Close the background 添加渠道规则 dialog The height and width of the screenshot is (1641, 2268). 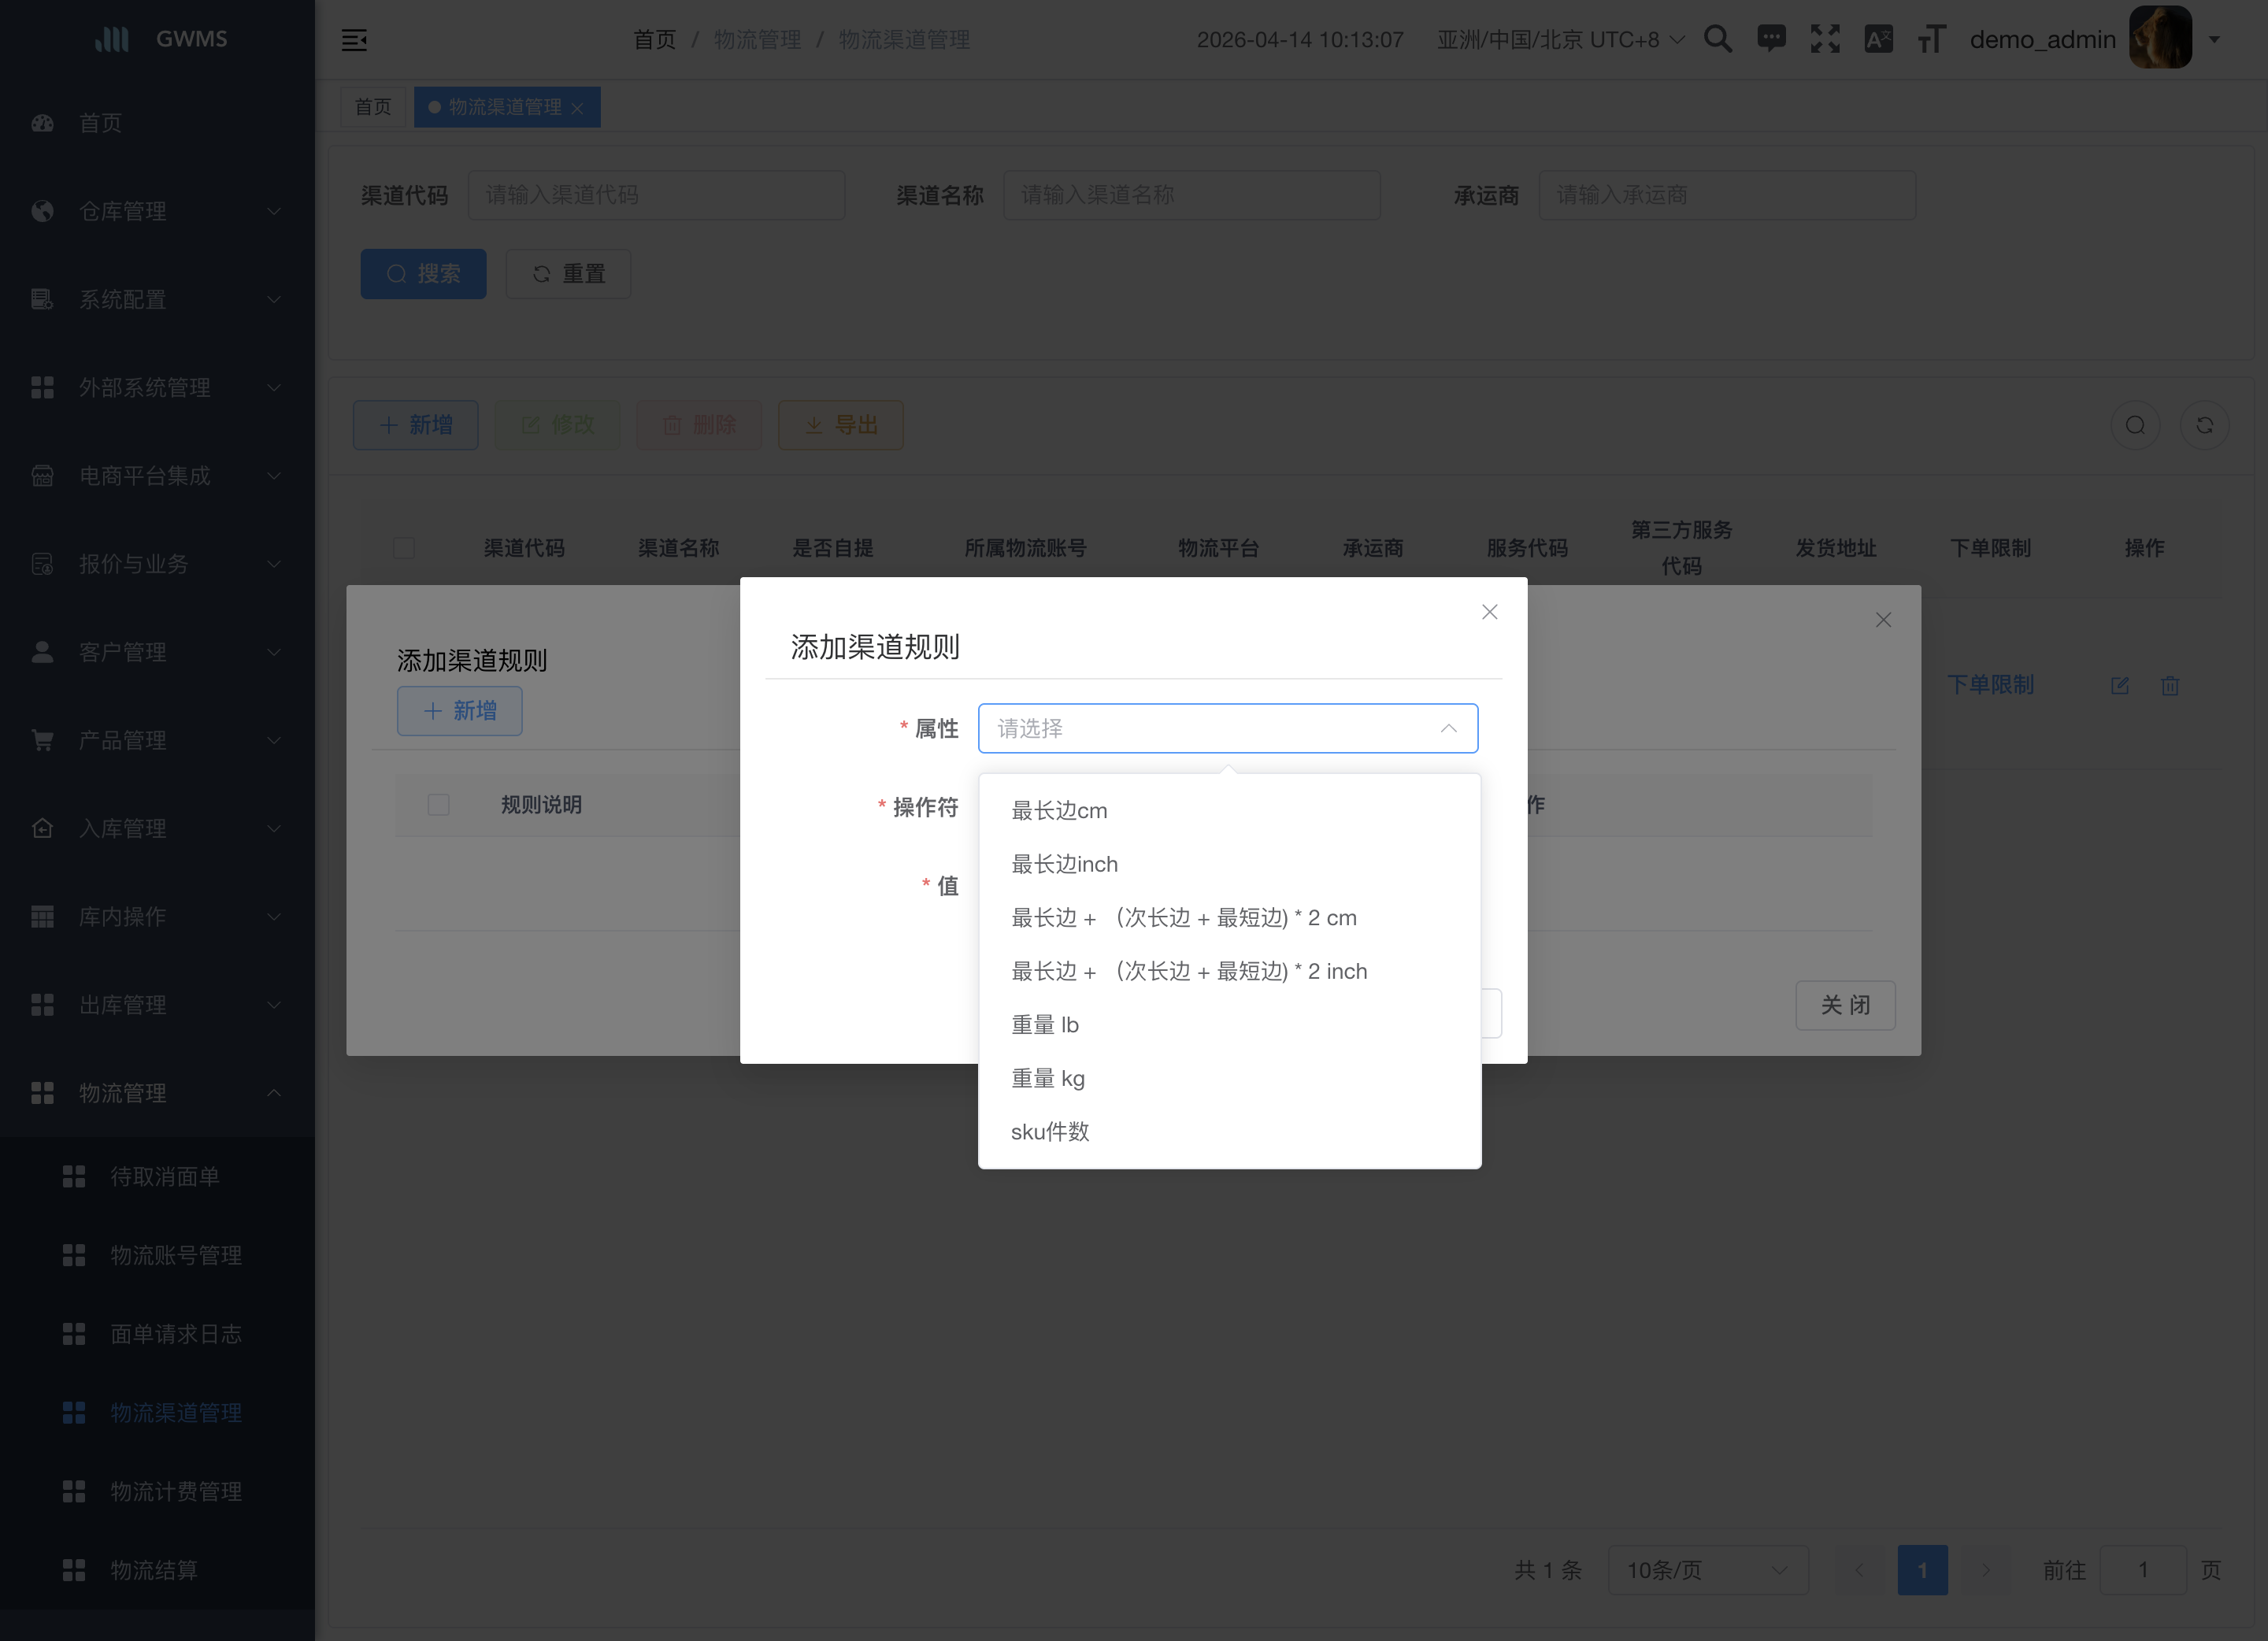(1883, 620)
